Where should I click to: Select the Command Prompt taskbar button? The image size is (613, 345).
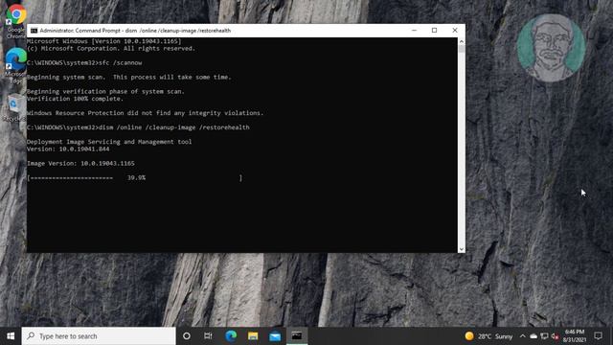coord(297,336)
